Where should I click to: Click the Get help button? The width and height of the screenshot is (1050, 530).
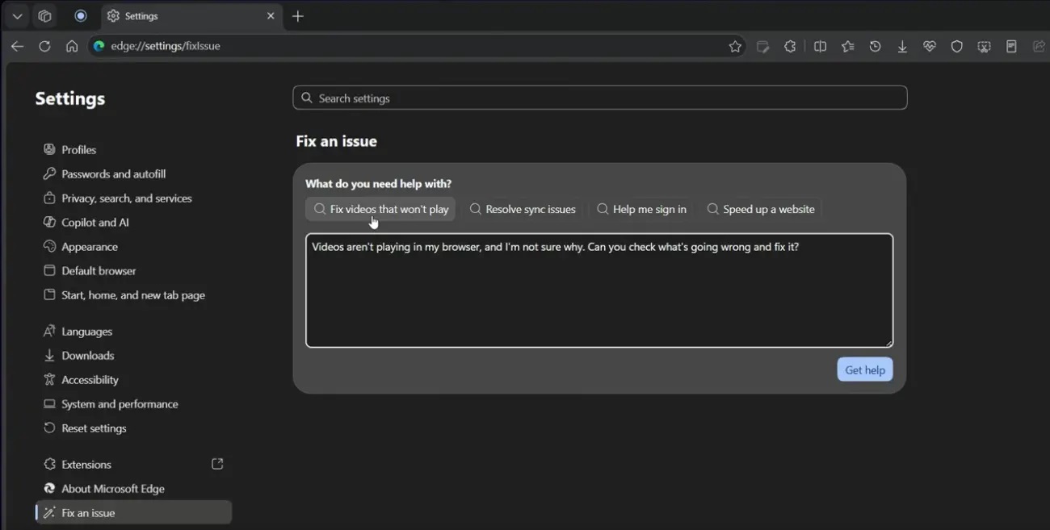click(x=865, y=369)
